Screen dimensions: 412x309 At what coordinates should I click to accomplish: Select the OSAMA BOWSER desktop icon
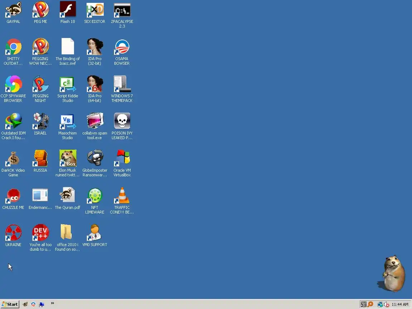pyautogui.click(x=122, y=47)
